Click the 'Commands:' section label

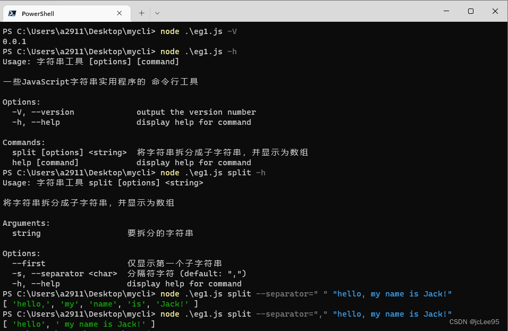pyautogui.click(x=23, y=142)
